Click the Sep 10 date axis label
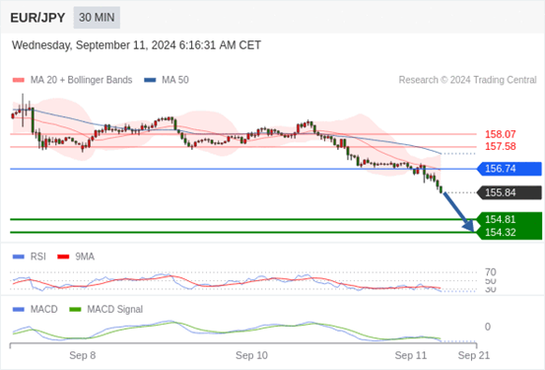This screenshot has height=370, width=545. click(x=251, y=355)
